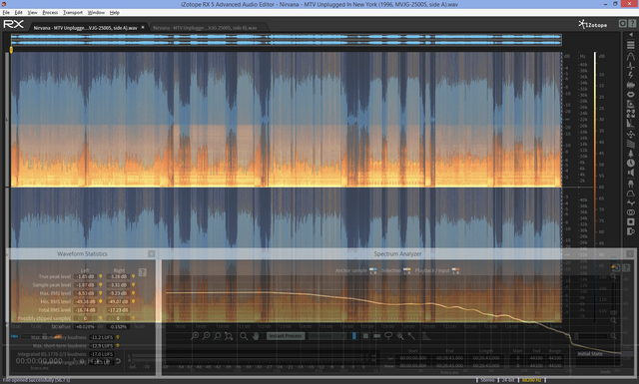Click the yellow playhead marker
This screenshot has width=639, height=384.
(11, 50)
